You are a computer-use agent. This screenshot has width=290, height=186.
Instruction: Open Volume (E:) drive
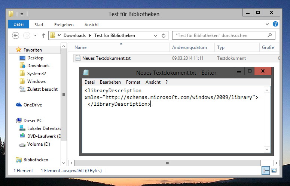pos(39,144)
